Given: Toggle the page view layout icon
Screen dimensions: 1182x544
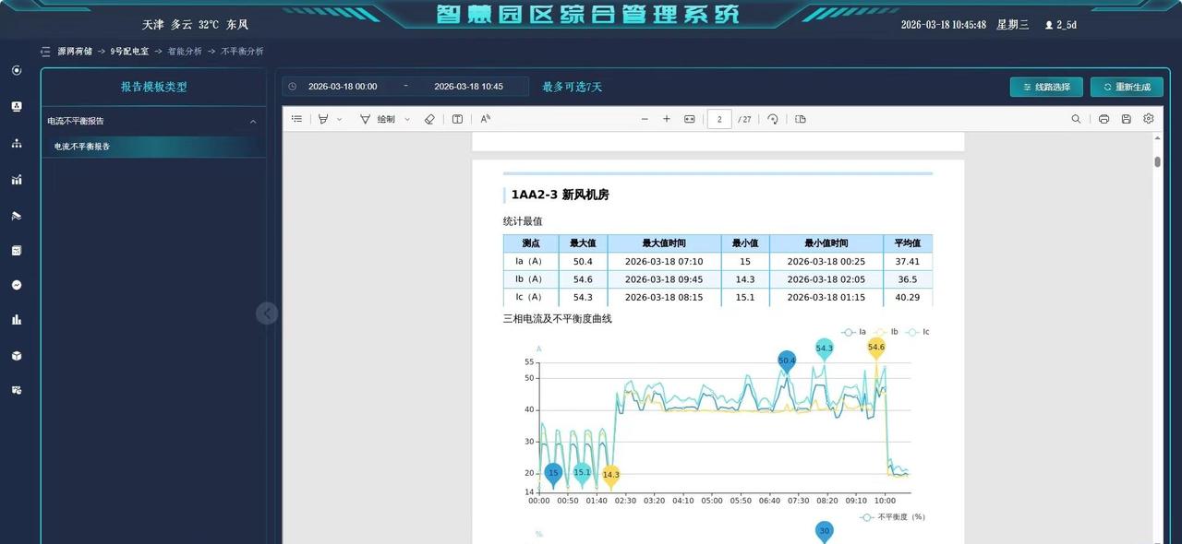Looking at the screenshot, I should (x=801, y=119).
